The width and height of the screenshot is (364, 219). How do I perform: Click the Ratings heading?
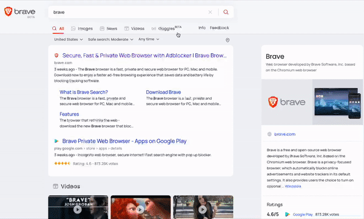tap(275, 204)
